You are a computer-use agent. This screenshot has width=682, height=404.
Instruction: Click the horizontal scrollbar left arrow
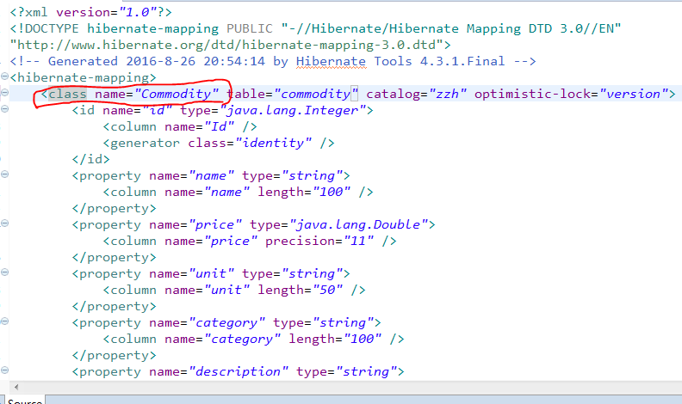click(x=16, y=387)
